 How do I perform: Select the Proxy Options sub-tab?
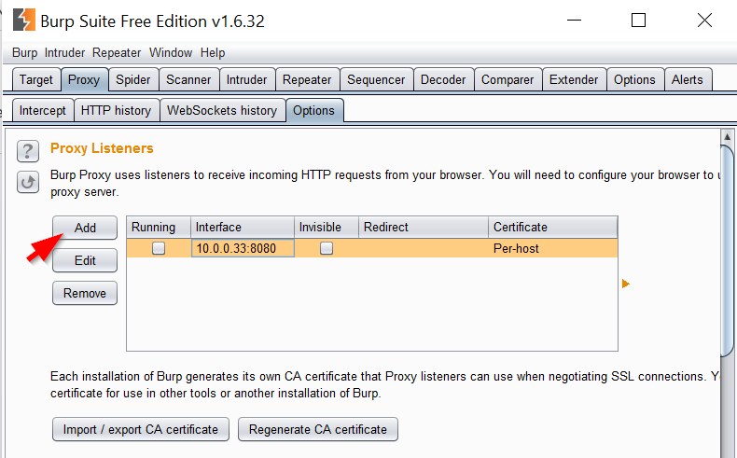[314, 110]
